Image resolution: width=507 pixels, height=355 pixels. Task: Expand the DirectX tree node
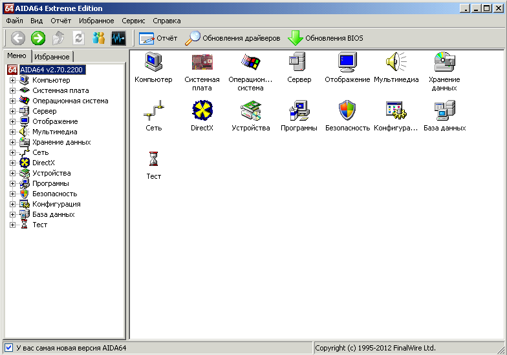[12, 163]
